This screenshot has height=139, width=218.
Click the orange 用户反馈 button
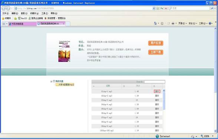click(156, 43)
